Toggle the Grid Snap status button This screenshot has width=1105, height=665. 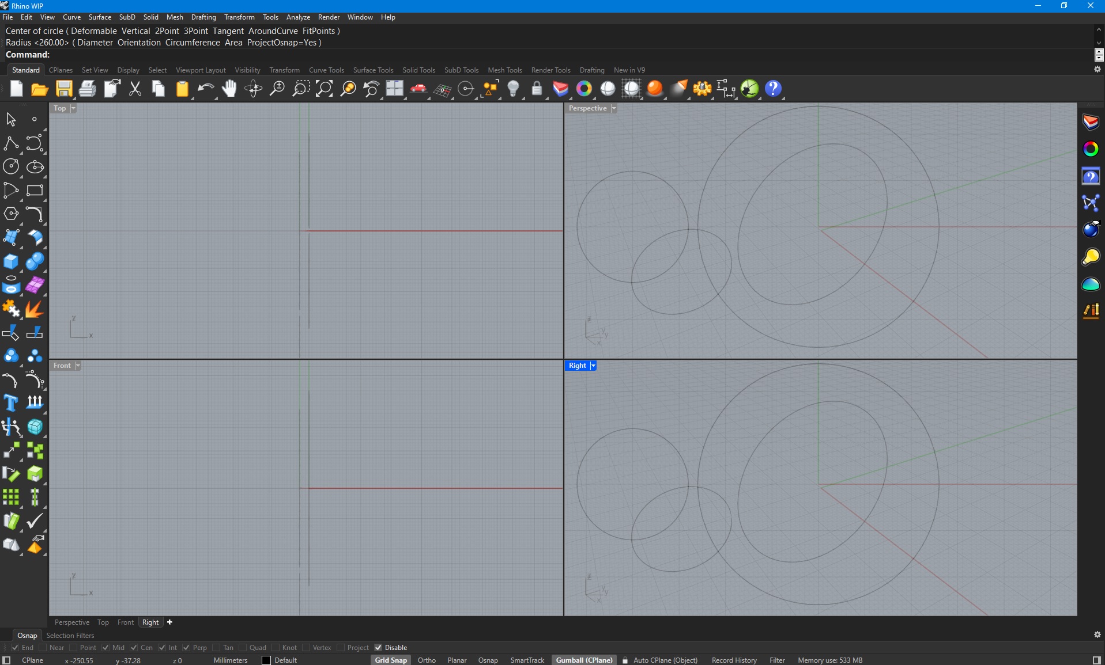tap(391, 660)
